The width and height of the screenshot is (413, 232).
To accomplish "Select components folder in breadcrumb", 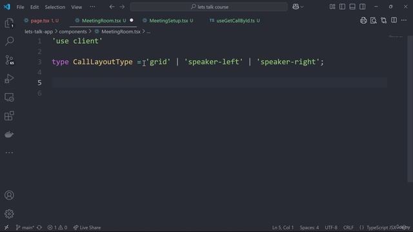I will click(73, 32).
